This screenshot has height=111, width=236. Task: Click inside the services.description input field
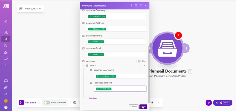[x=120, y=76]
